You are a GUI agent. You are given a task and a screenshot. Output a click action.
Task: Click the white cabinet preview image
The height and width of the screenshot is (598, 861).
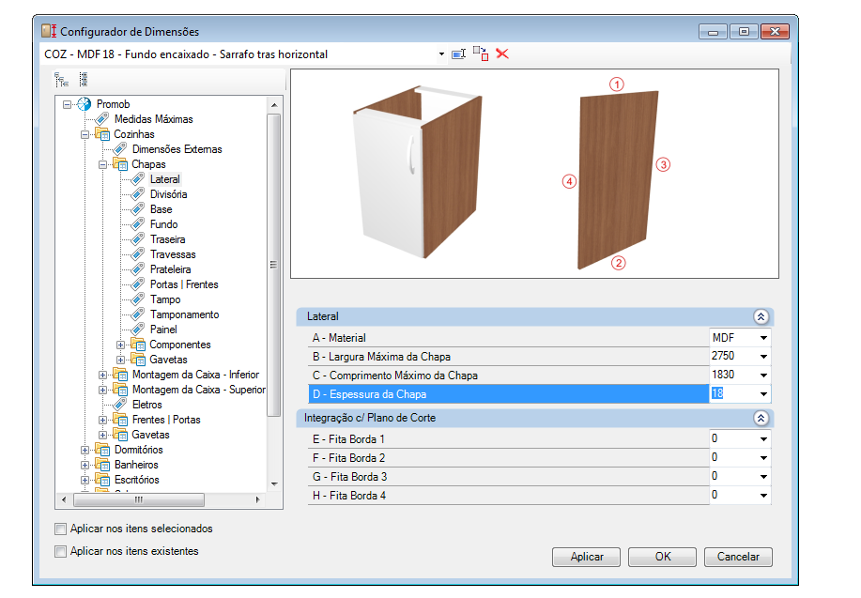[x=418, y=172]
